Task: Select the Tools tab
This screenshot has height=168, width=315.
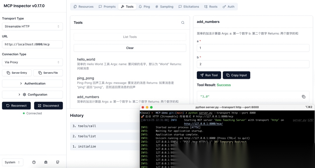Action: [127, 7]
